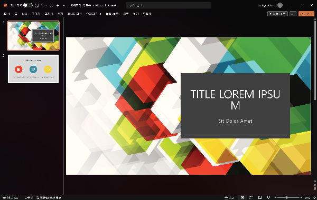Click the zoom out minus button
317x200 pixels.
click(275, 198)
